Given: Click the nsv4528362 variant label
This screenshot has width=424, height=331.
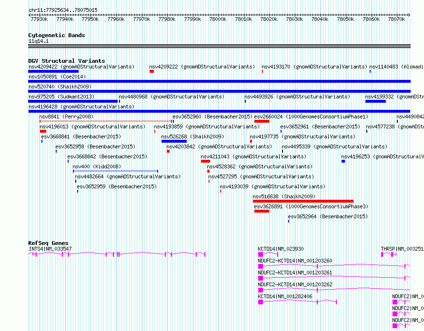Looking at the screenshot, I should [x=260, y=166].
